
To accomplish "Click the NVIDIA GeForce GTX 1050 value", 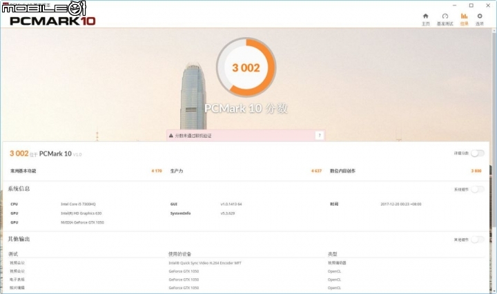I will coord(82,222).
